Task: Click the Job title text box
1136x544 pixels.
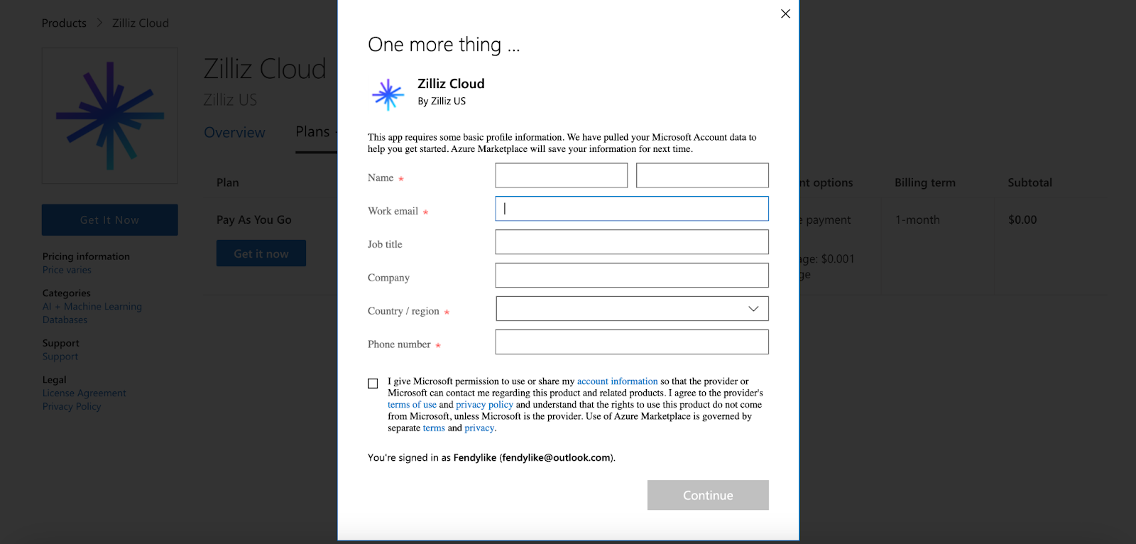Action: (x=632, y=242)
